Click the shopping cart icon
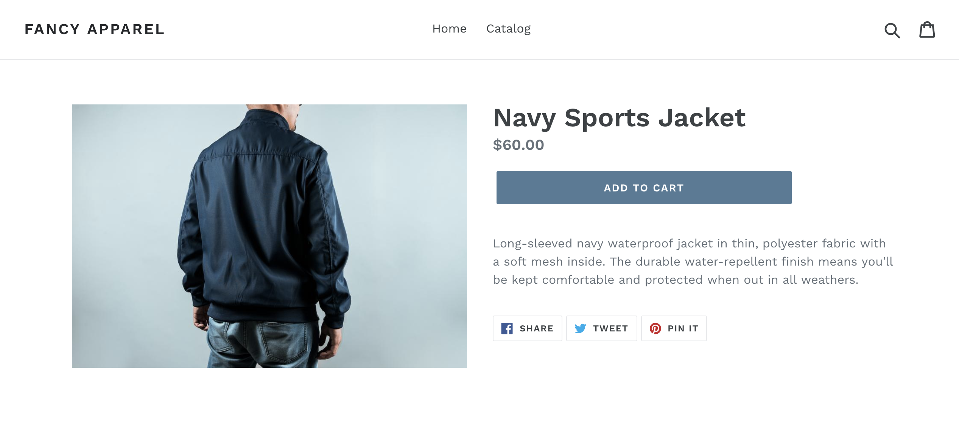Image resolution: width=959 pixels, height=426 pixels. pyautogui.click(x=928, y=29)
